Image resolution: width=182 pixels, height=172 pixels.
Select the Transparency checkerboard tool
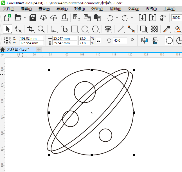154,29
